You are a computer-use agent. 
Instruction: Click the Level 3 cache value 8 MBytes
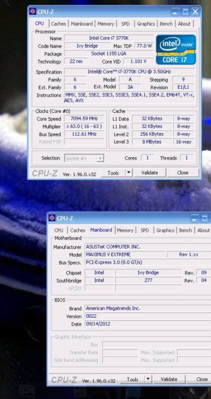[x=152, y=142]
